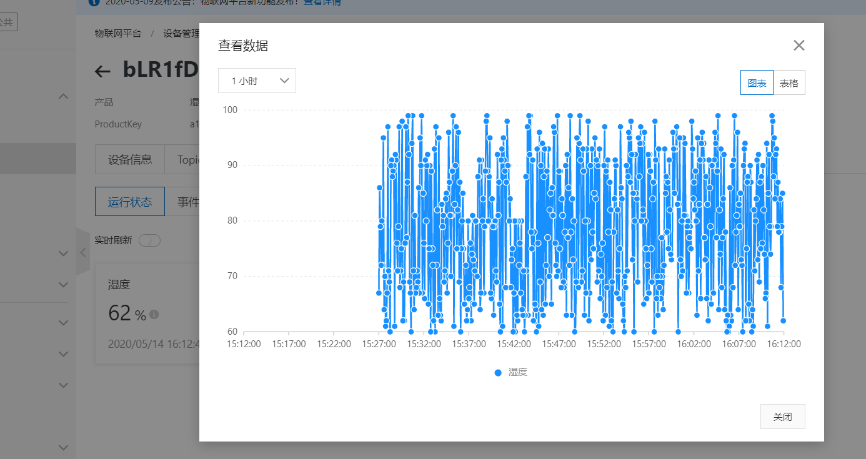Switch to 表格 table view
The width and height of the screenshot is (866, 459).
coord(789,82)
